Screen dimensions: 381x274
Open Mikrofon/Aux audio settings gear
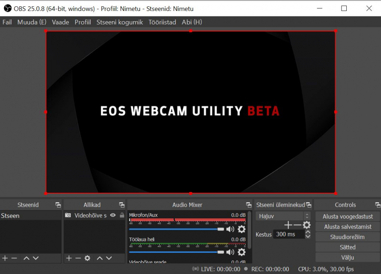241,229
